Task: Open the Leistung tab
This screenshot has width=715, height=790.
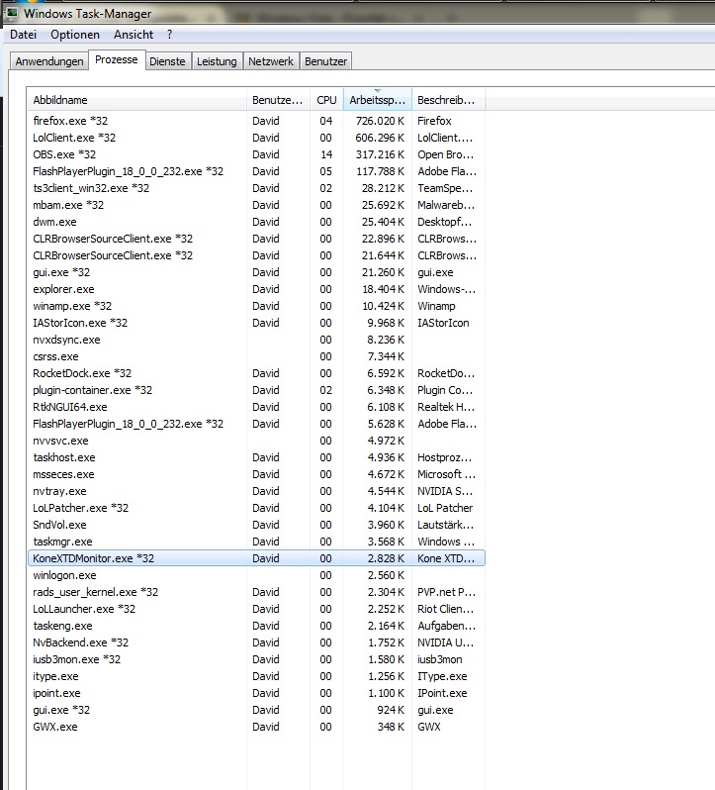Action: (x=217, y=61)
